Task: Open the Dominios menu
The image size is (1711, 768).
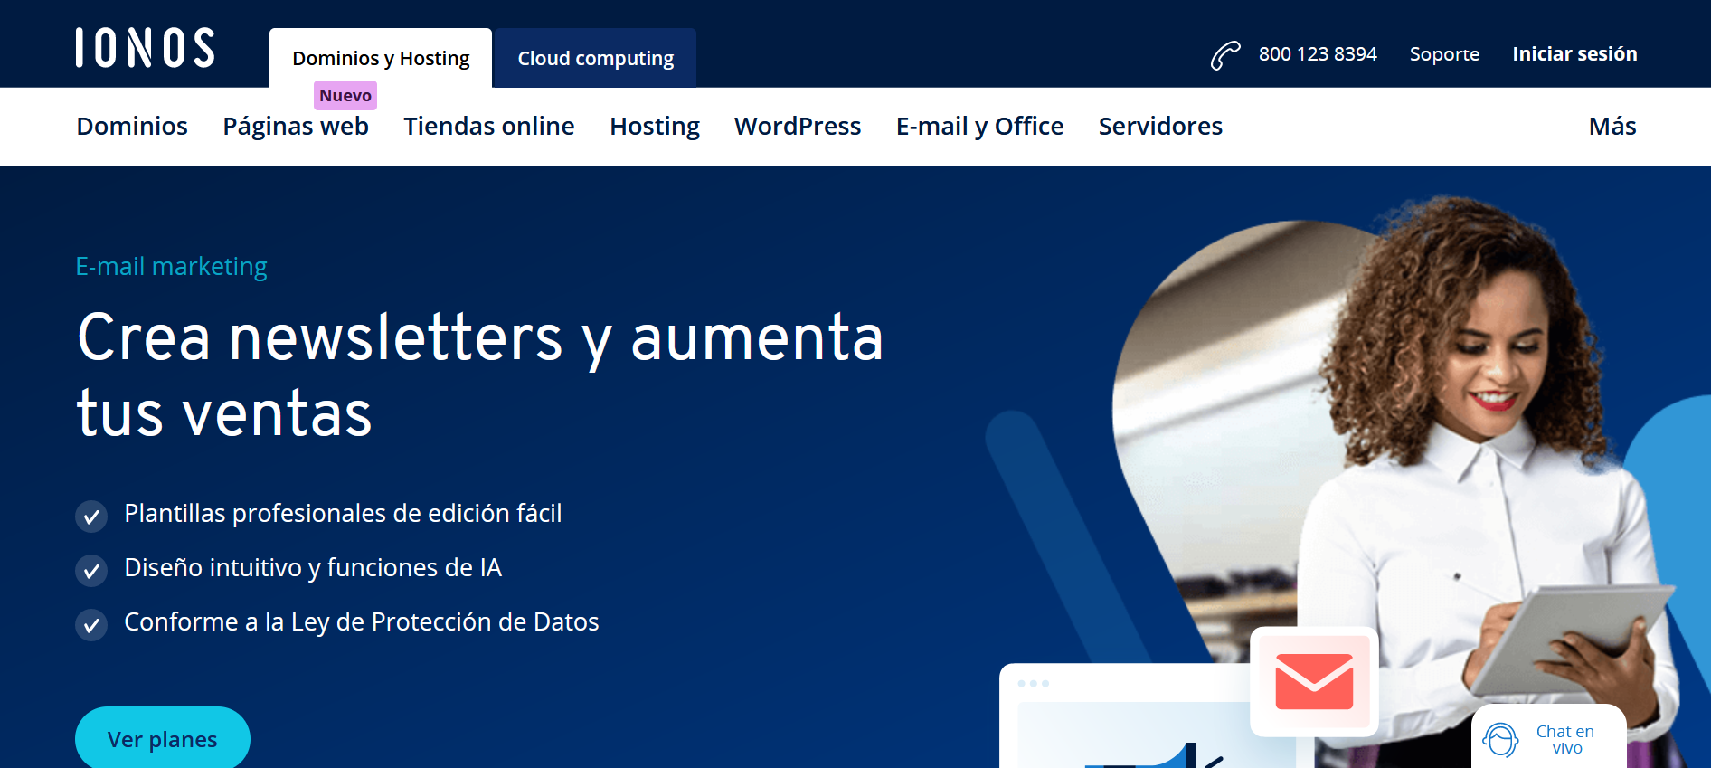Action: coord(132,126)
